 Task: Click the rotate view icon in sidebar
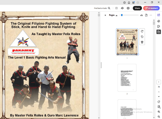[159, 102]
